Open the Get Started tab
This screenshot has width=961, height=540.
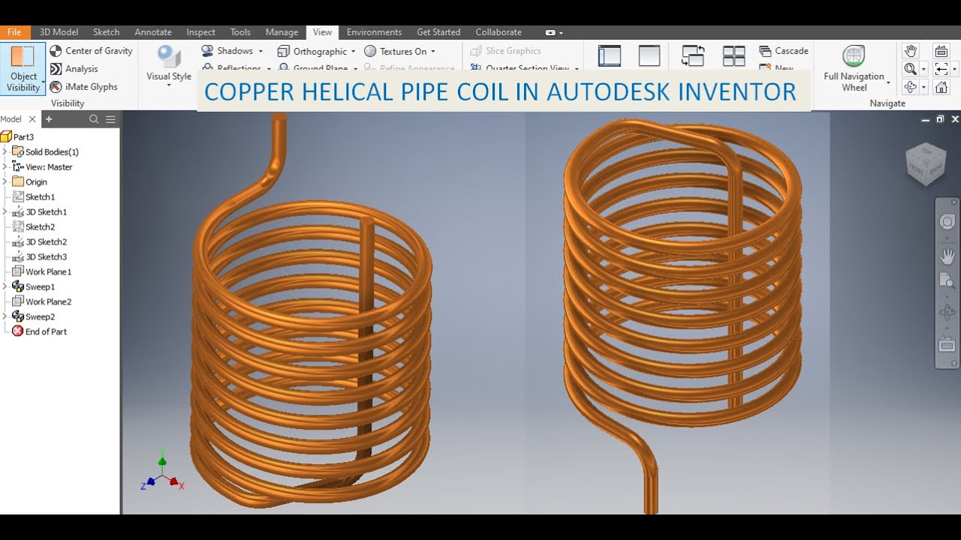[x=438, y=32]
